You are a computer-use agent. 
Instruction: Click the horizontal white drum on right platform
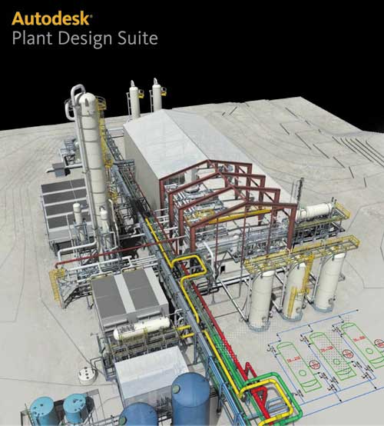click(315, 211)
